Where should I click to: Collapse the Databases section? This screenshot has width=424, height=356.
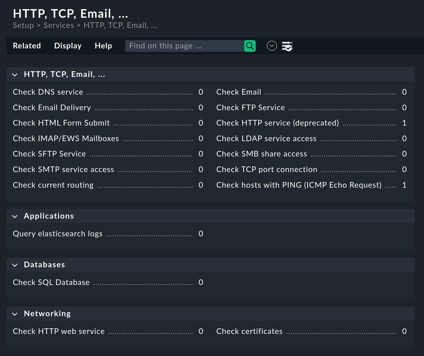(15, 265)
